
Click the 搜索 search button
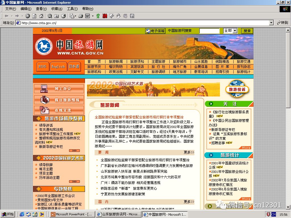click(247, 31)
